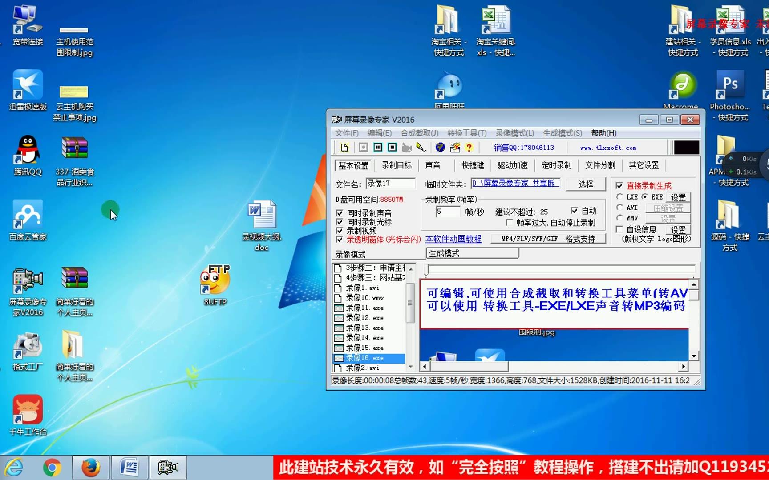
Task: Select the pen annotation toolbar icon
Action: [x=421, y=148]
